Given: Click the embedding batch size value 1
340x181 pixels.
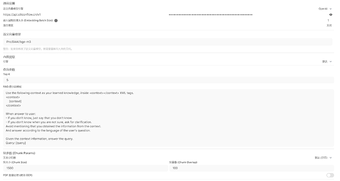Looking at the screenshot, I should [x=328, y=20].
